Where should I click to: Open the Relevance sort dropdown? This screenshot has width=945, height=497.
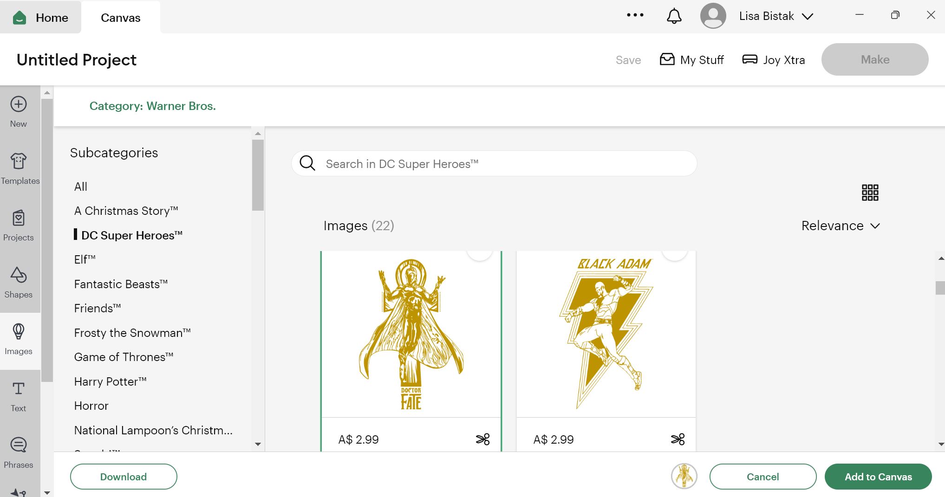(841, 226)
